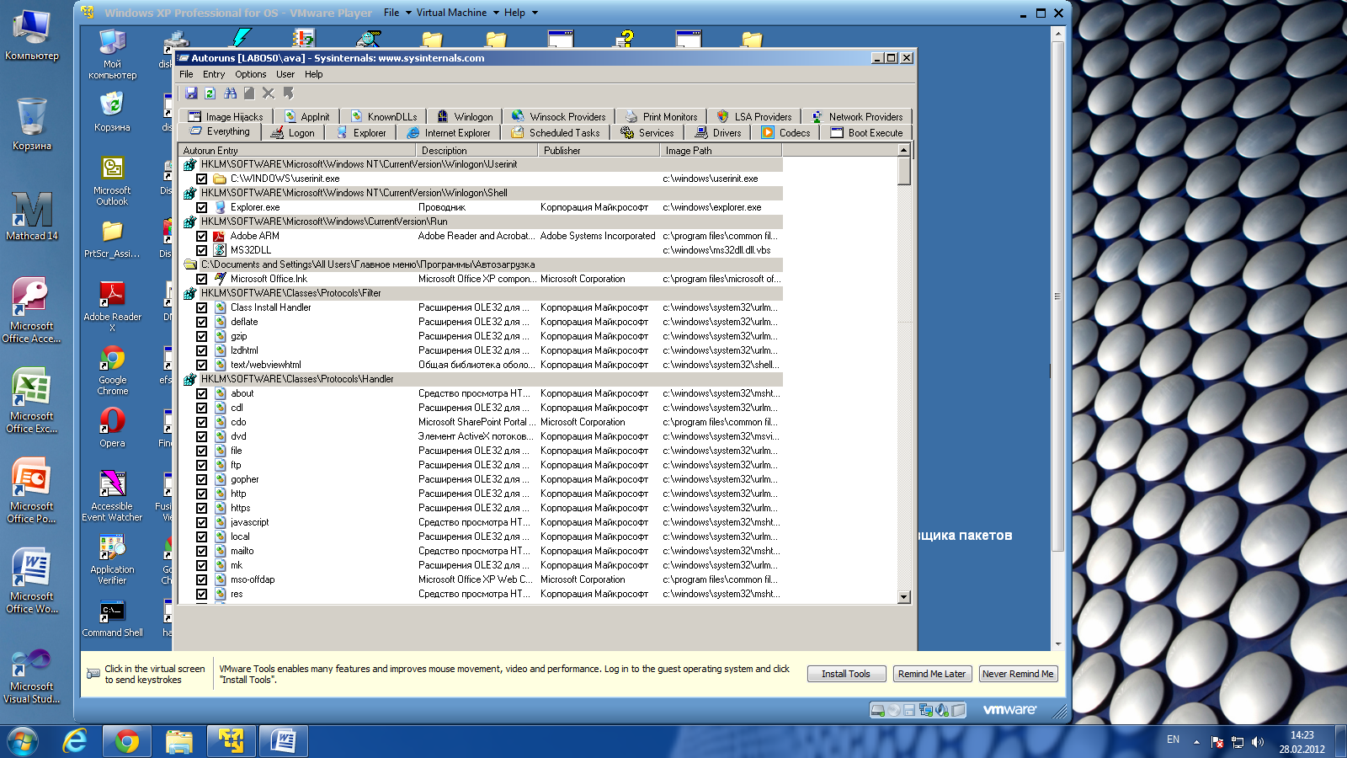Image resolution: width=1347 pixels, height=758 pixels.
Task: Click Never Remind Me button
Action: (1018, 674)
